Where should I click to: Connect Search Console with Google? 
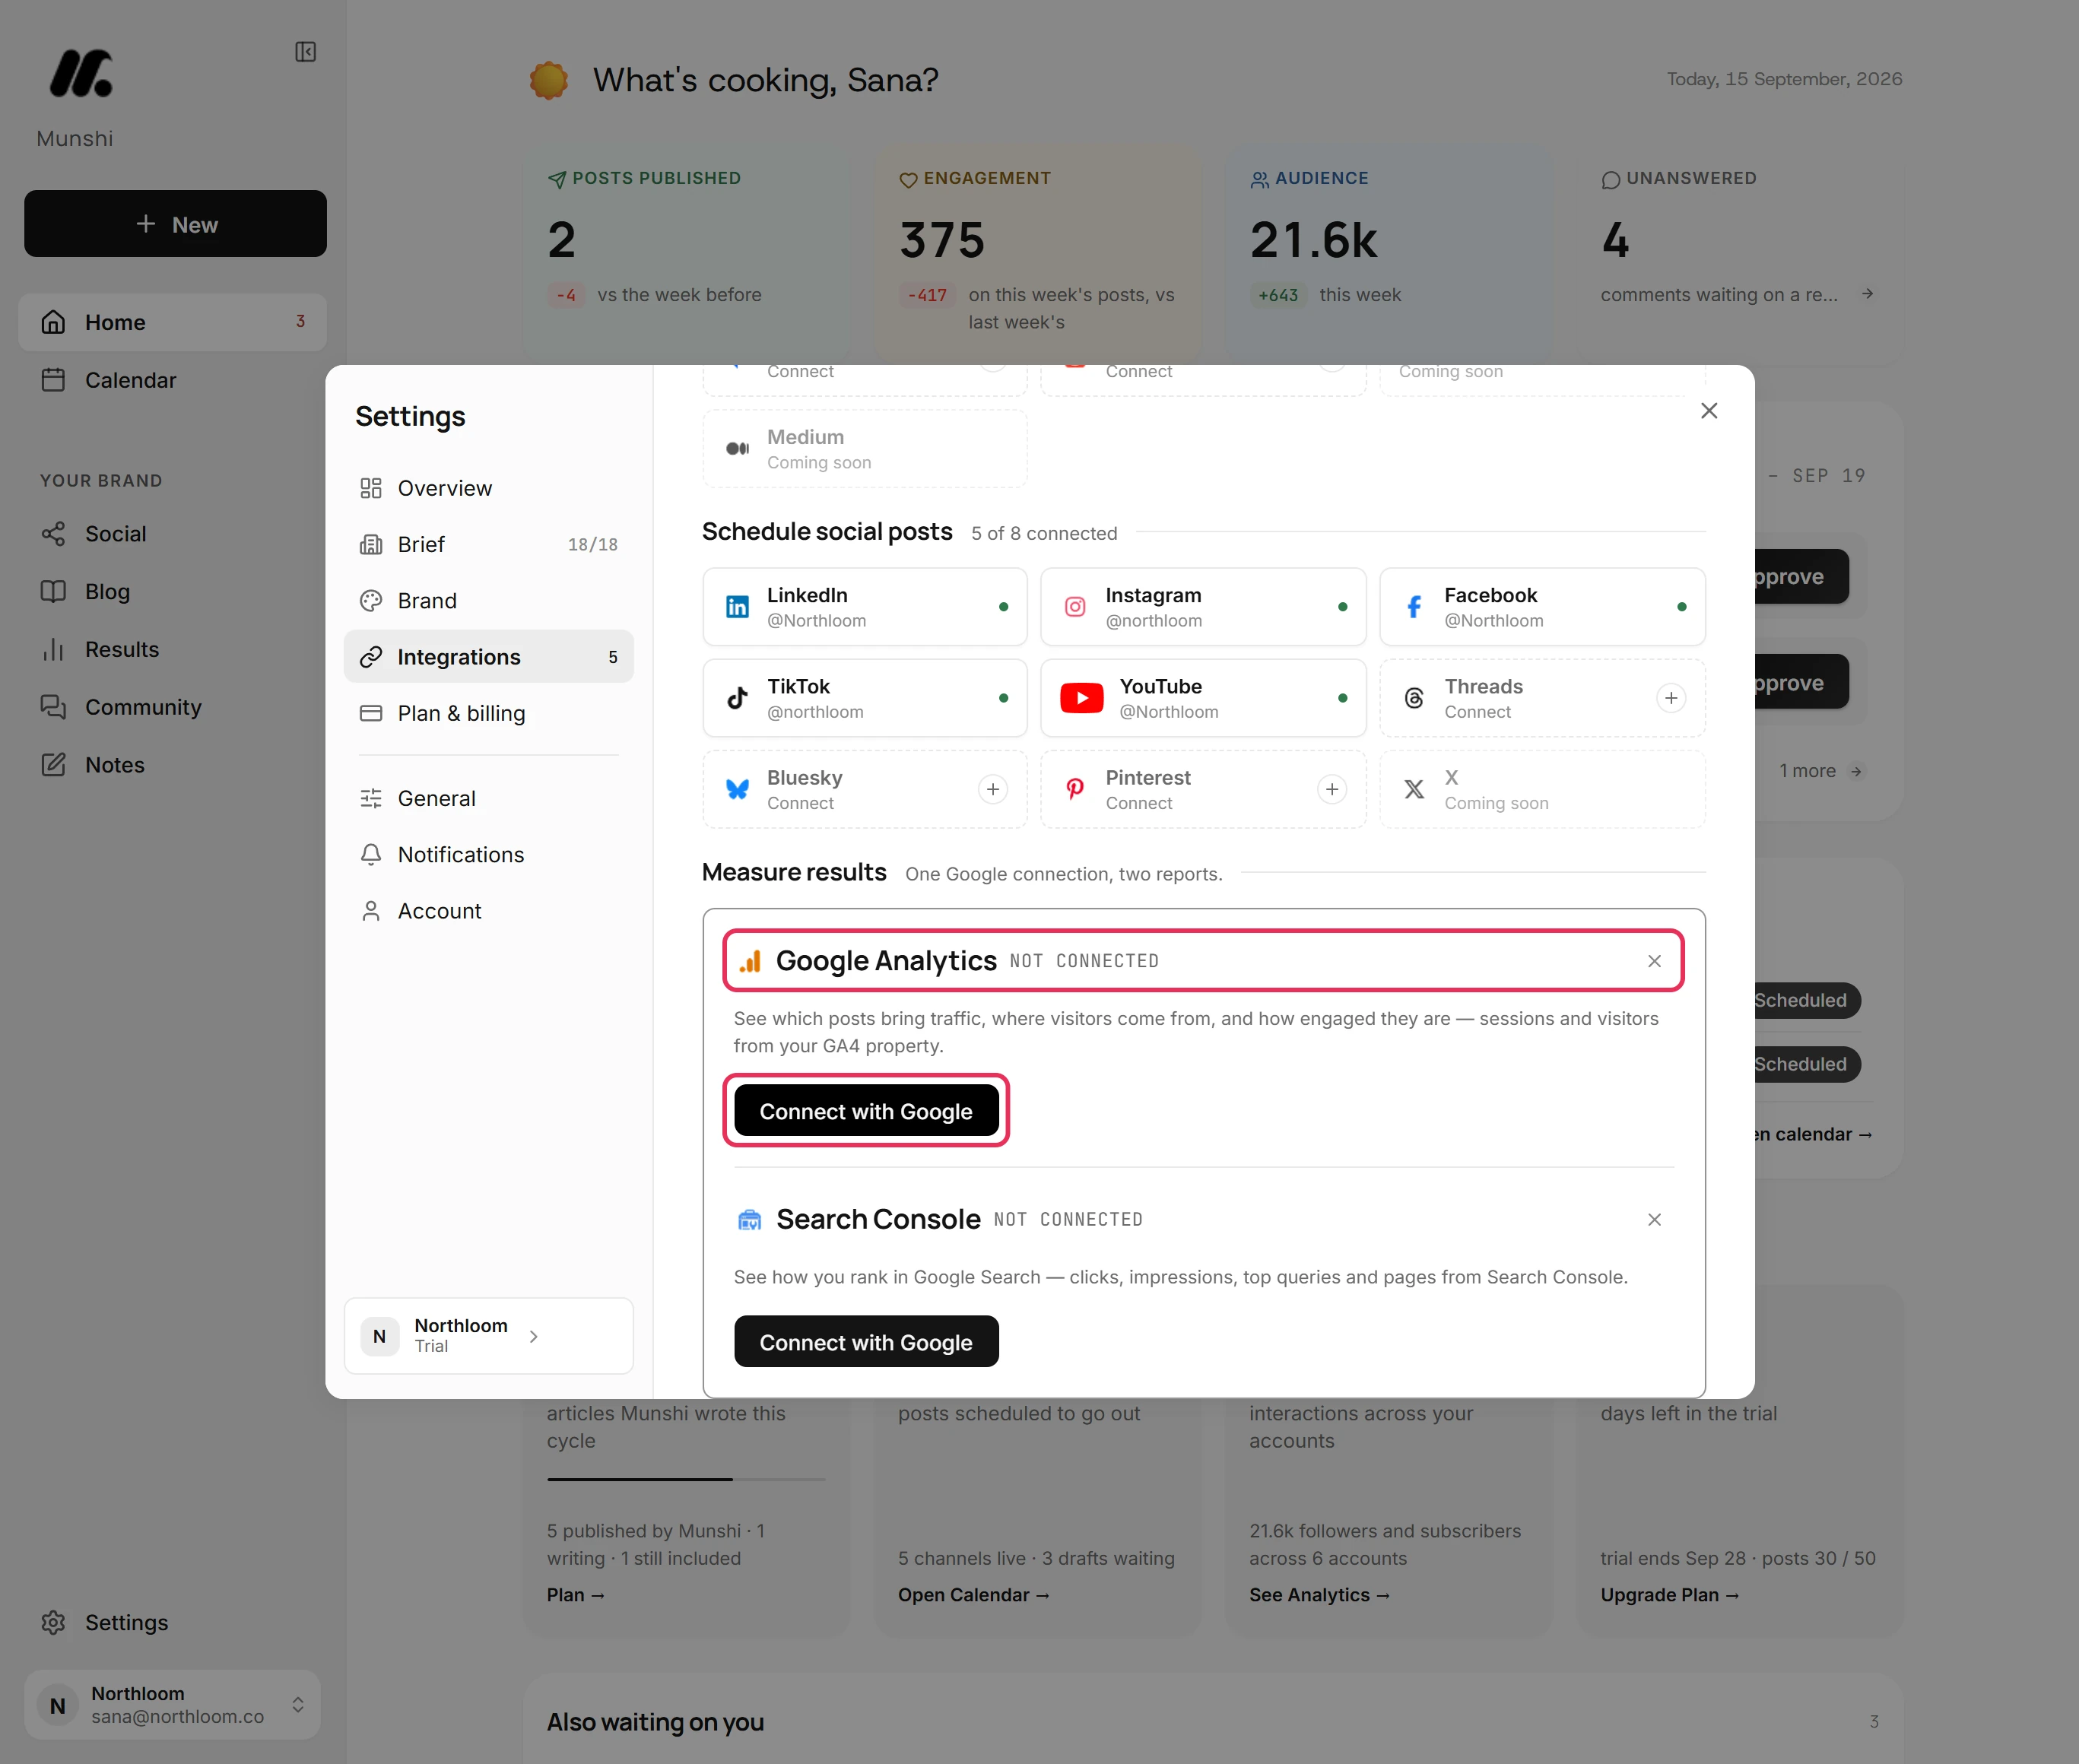click(x=866, y=1342)
